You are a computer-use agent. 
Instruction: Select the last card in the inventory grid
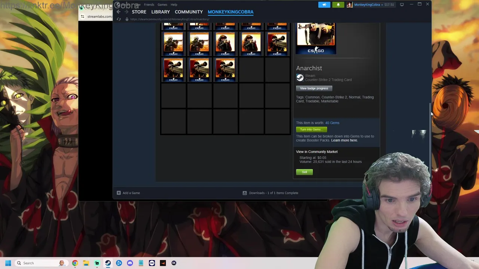[225, 69]
